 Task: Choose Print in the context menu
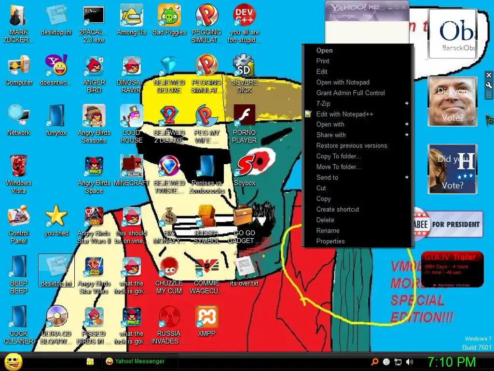click(357, 61)
